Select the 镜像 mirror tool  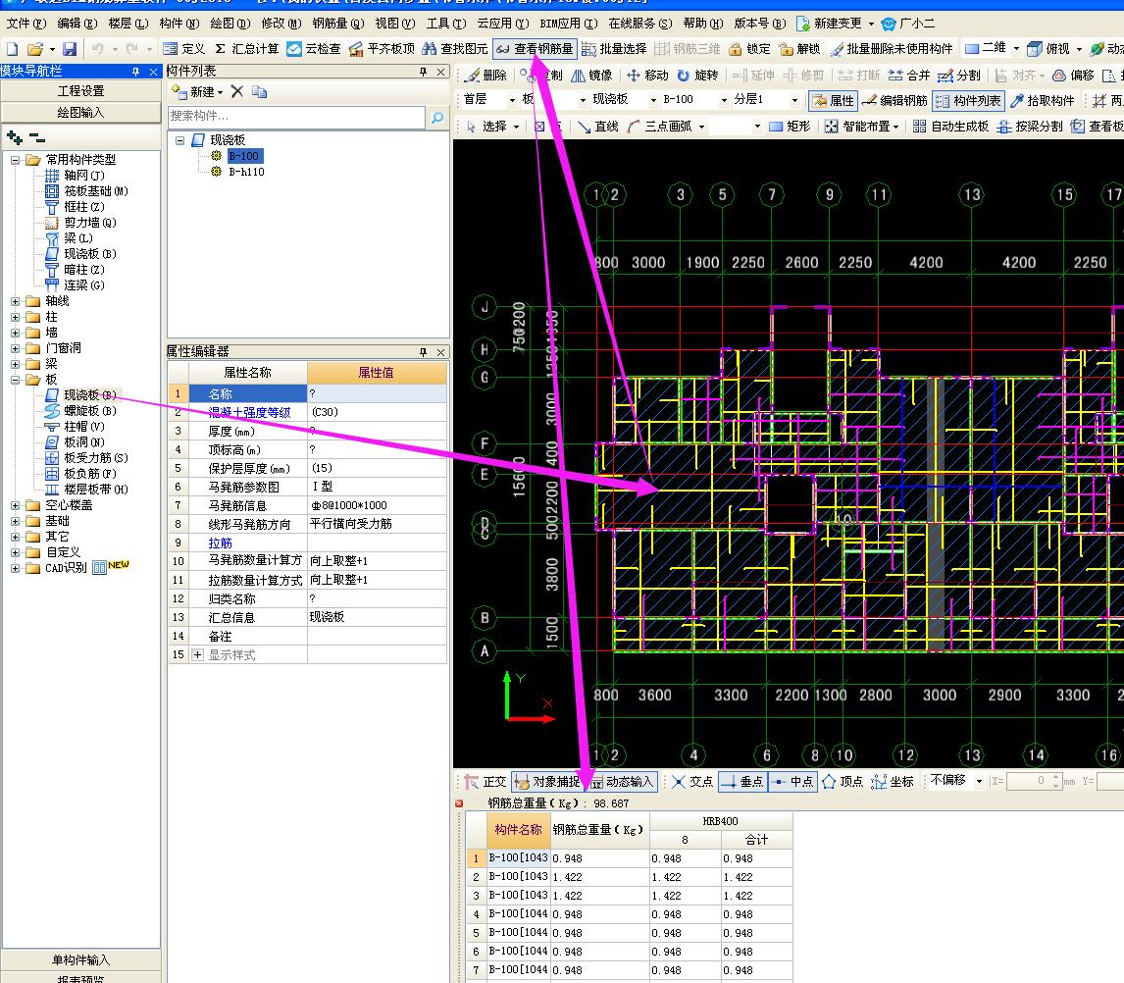pos(591,76)
